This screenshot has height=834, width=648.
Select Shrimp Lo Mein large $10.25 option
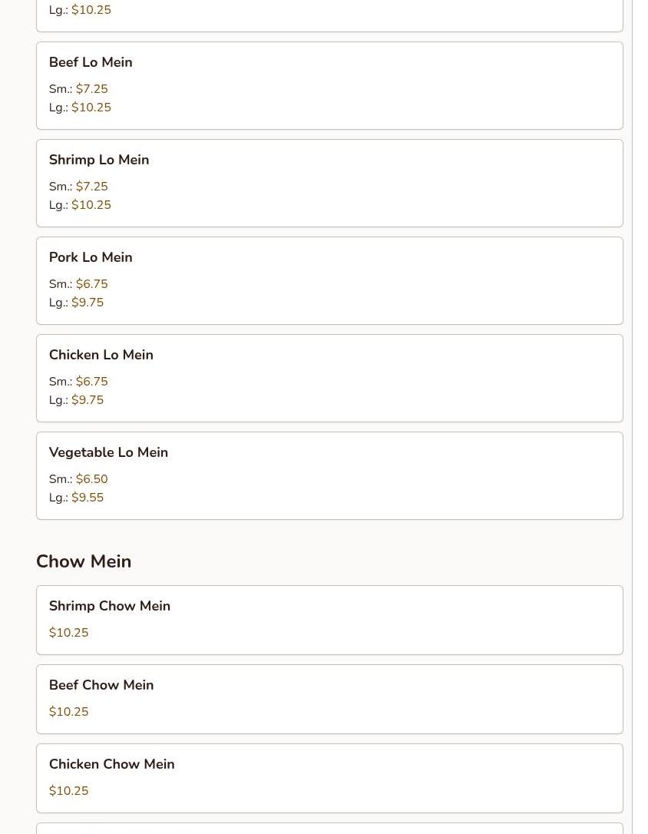click(x=81, y=205)
